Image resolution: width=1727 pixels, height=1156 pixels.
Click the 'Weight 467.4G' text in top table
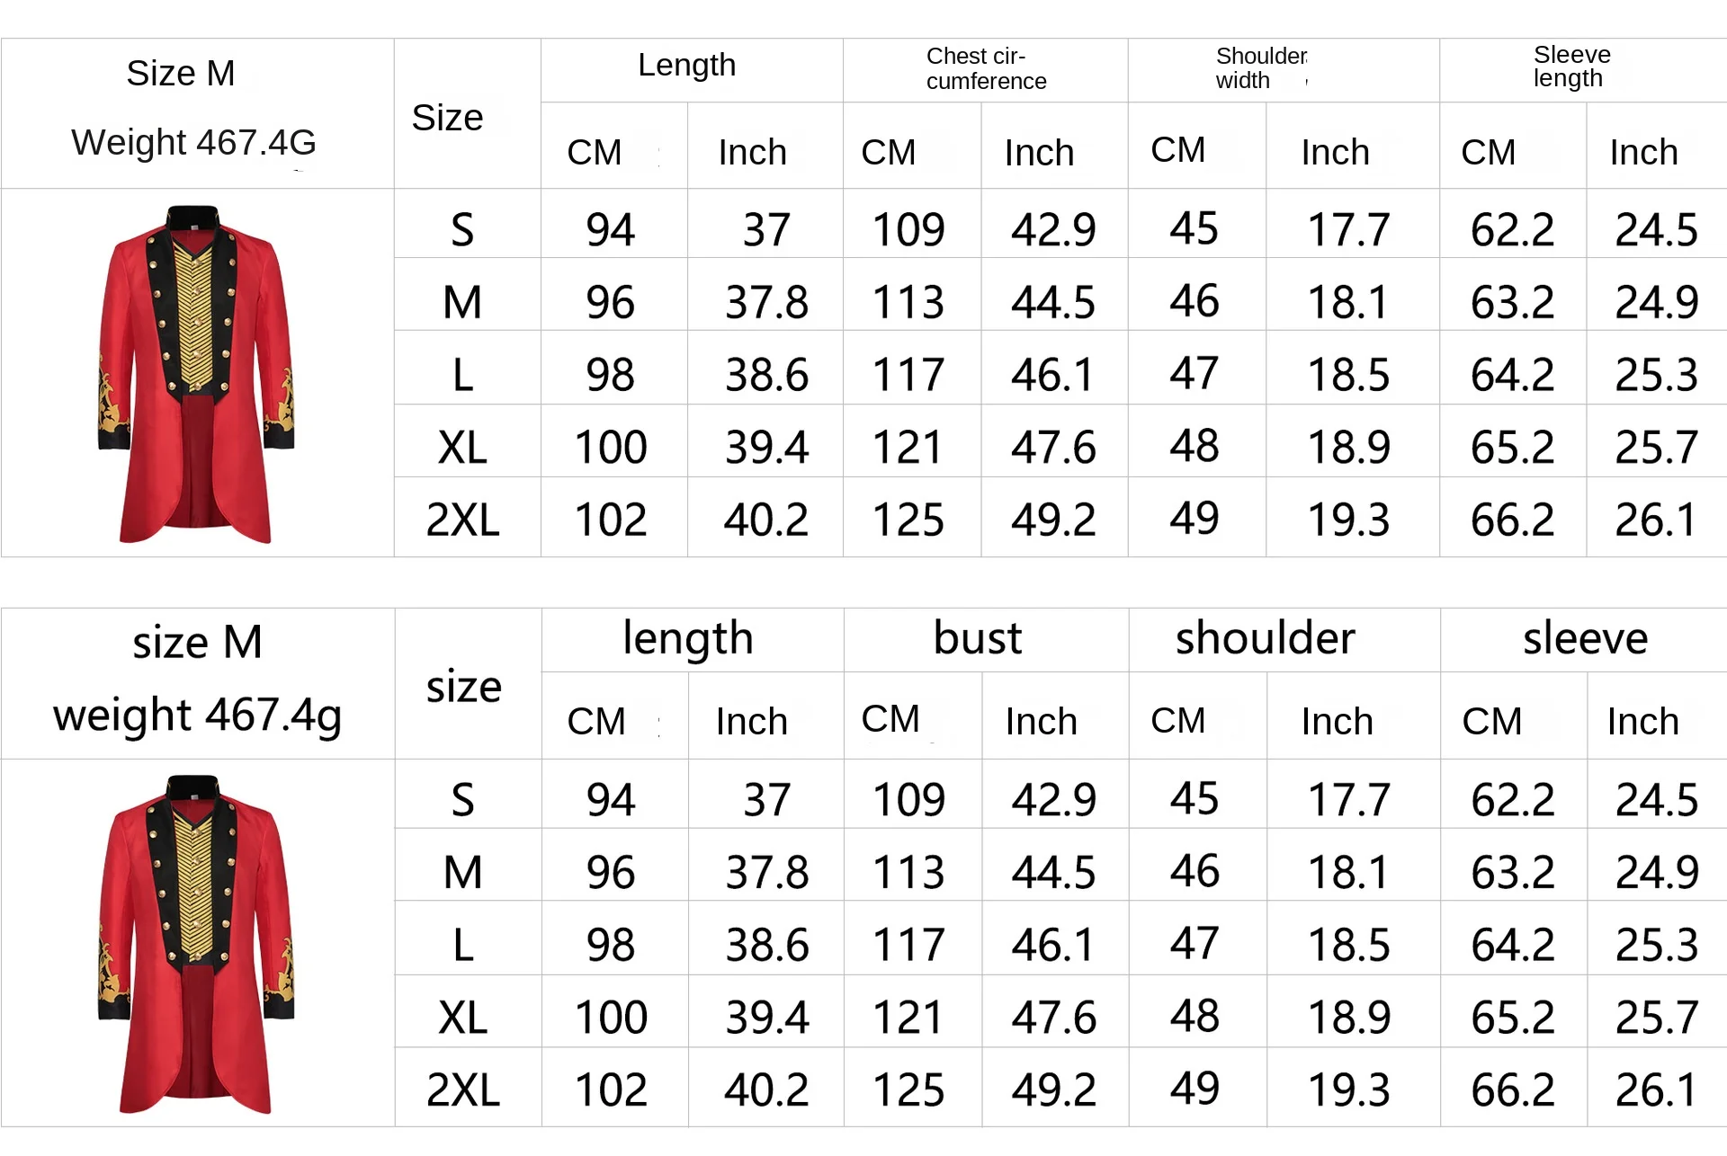(x=193, y=142)
